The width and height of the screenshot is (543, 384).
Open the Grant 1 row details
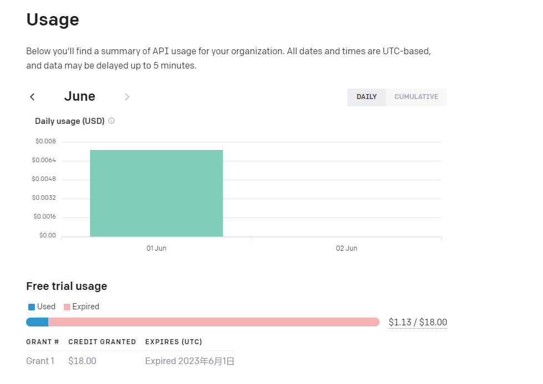[x=40, y=361]
